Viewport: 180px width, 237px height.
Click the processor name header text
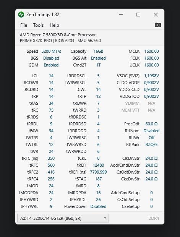[58, 35]
